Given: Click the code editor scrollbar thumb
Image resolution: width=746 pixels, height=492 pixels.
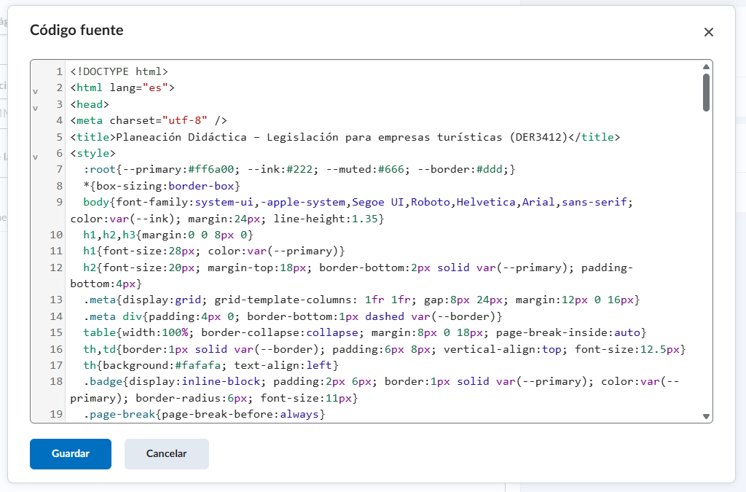Looking at the screenshot, I should (706, 93).
